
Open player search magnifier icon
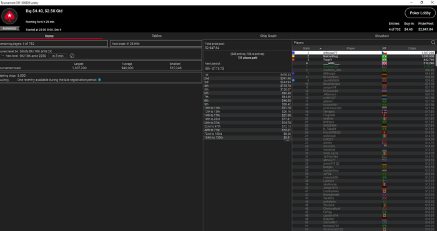[433, 42]
